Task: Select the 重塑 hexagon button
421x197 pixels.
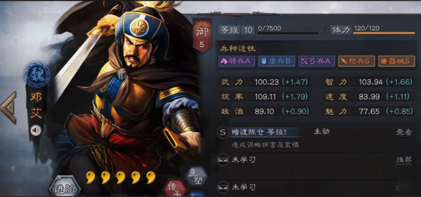Action: (197, 177)
